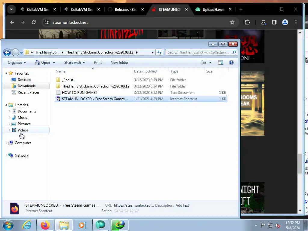
Task: Switch to the Releases tab in Chrome
Action: point(126,9)
